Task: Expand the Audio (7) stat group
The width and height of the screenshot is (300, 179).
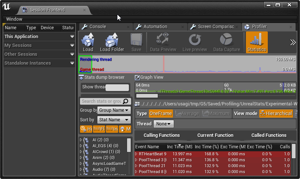Action: [81, 169]
